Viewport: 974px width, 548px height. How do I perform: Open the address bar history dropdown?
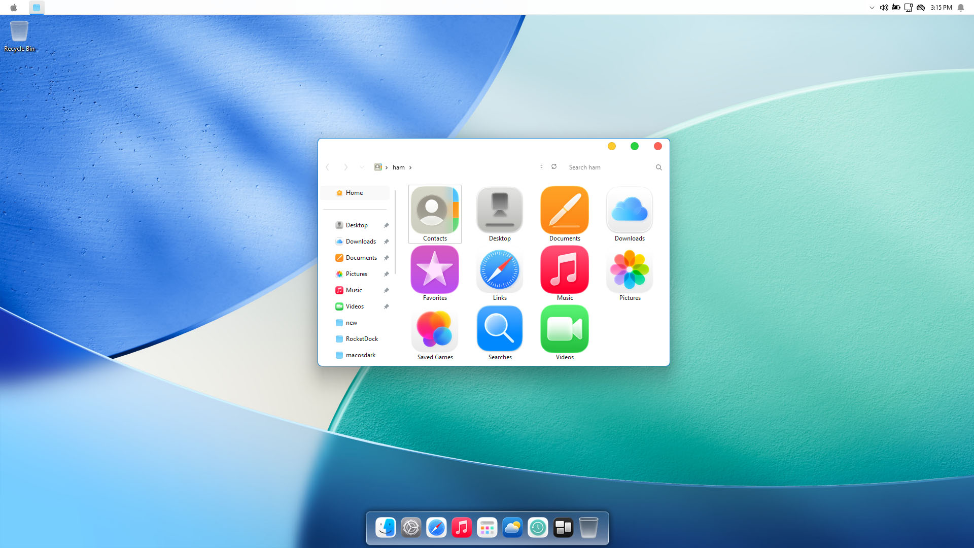[541, 167]
